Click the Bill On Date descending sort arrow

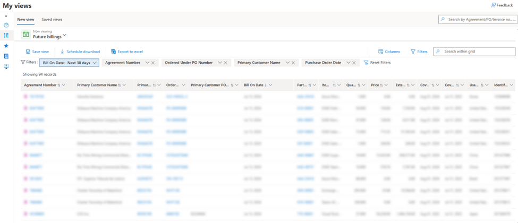[266, 85]
